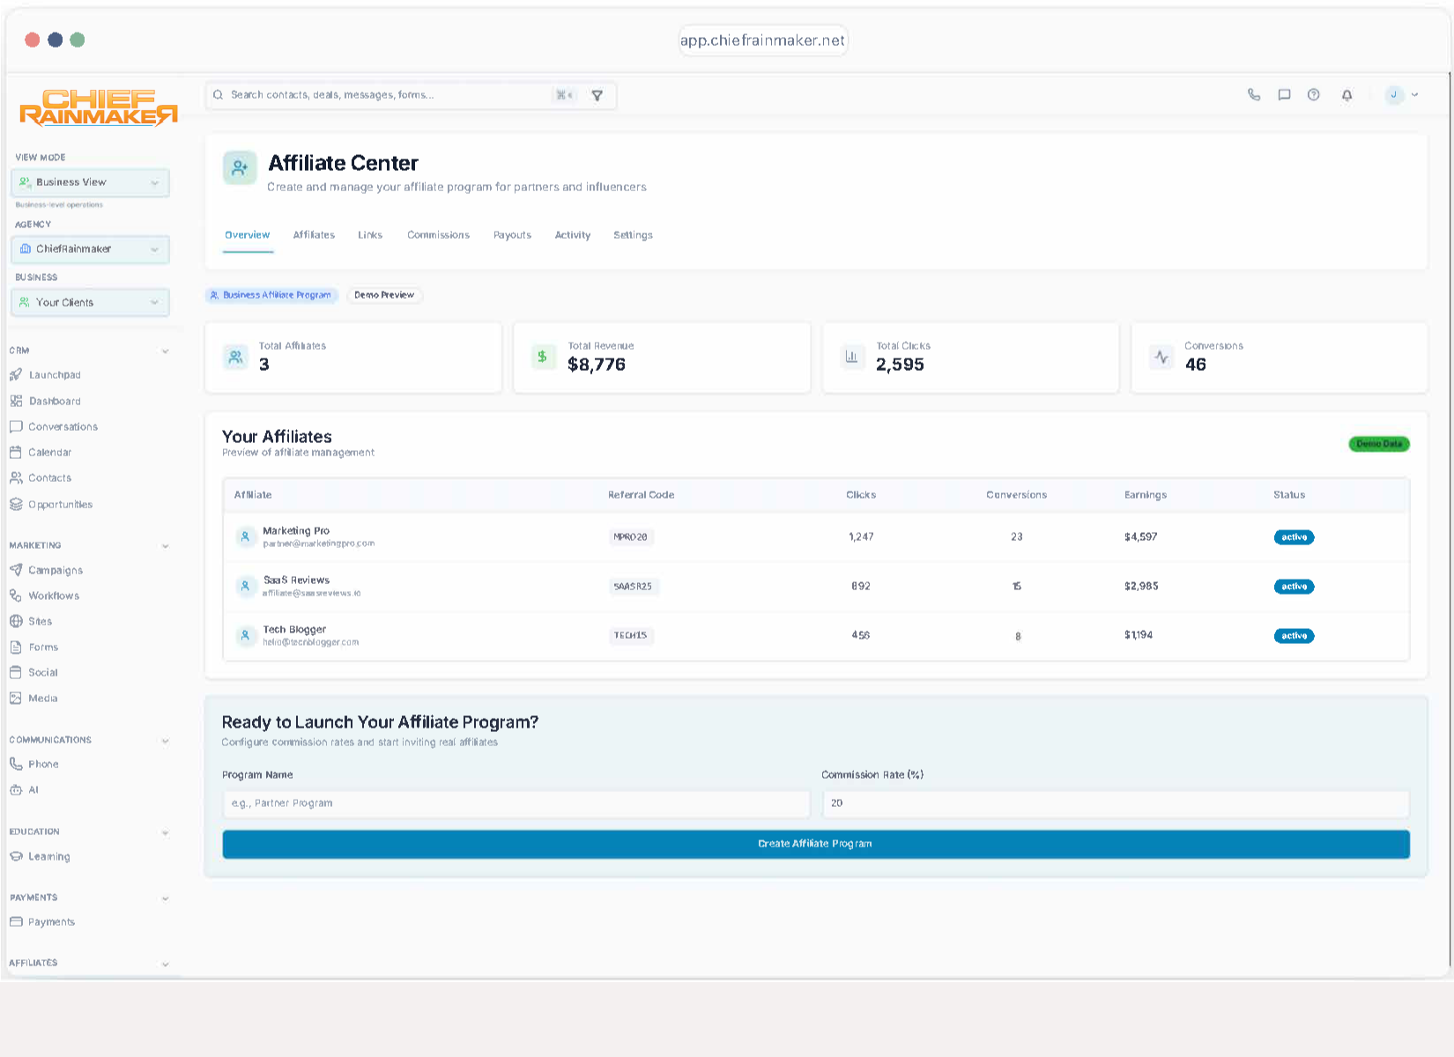Click the Forms document icon
Screen dimensions: 1454x1057
[x=16, y=647]
